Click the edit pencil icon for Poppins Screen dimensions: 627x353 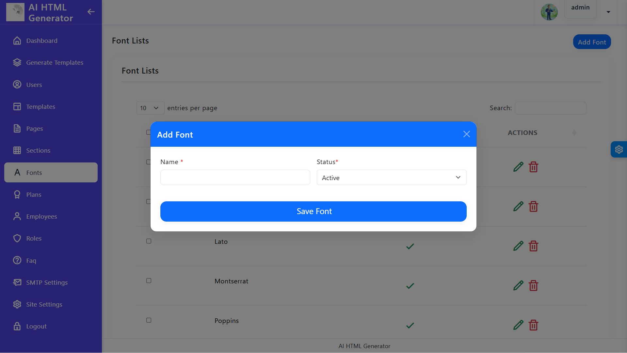(x=518, y=325)
